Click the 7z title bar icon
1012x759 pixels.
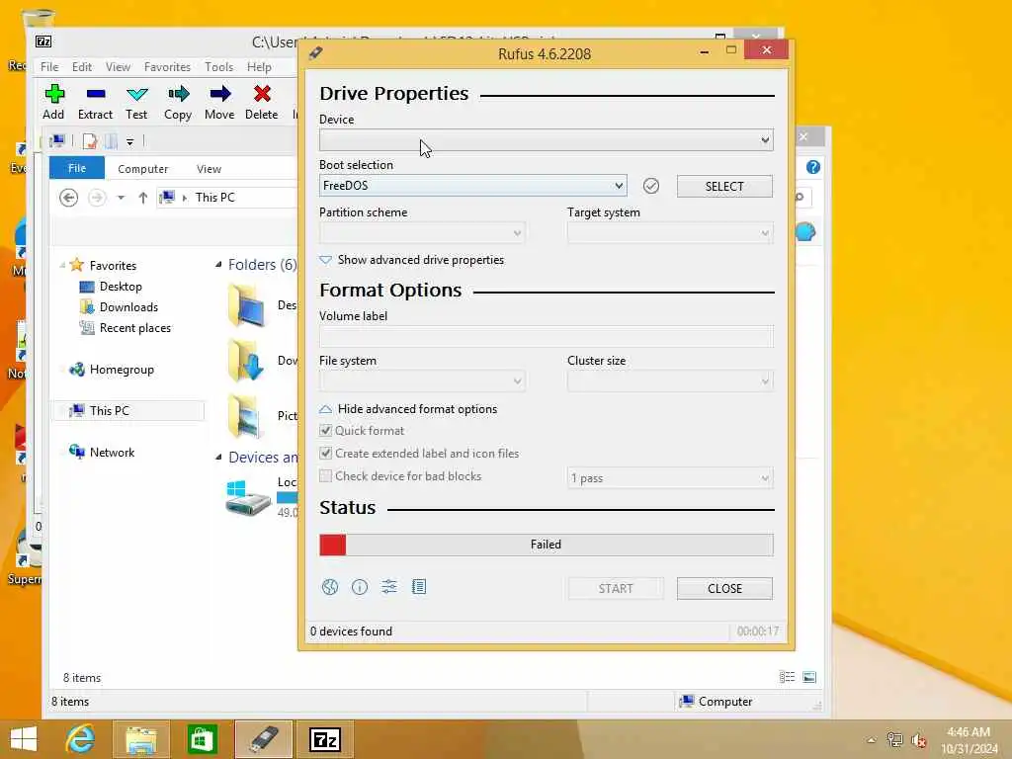click(43, 42)
